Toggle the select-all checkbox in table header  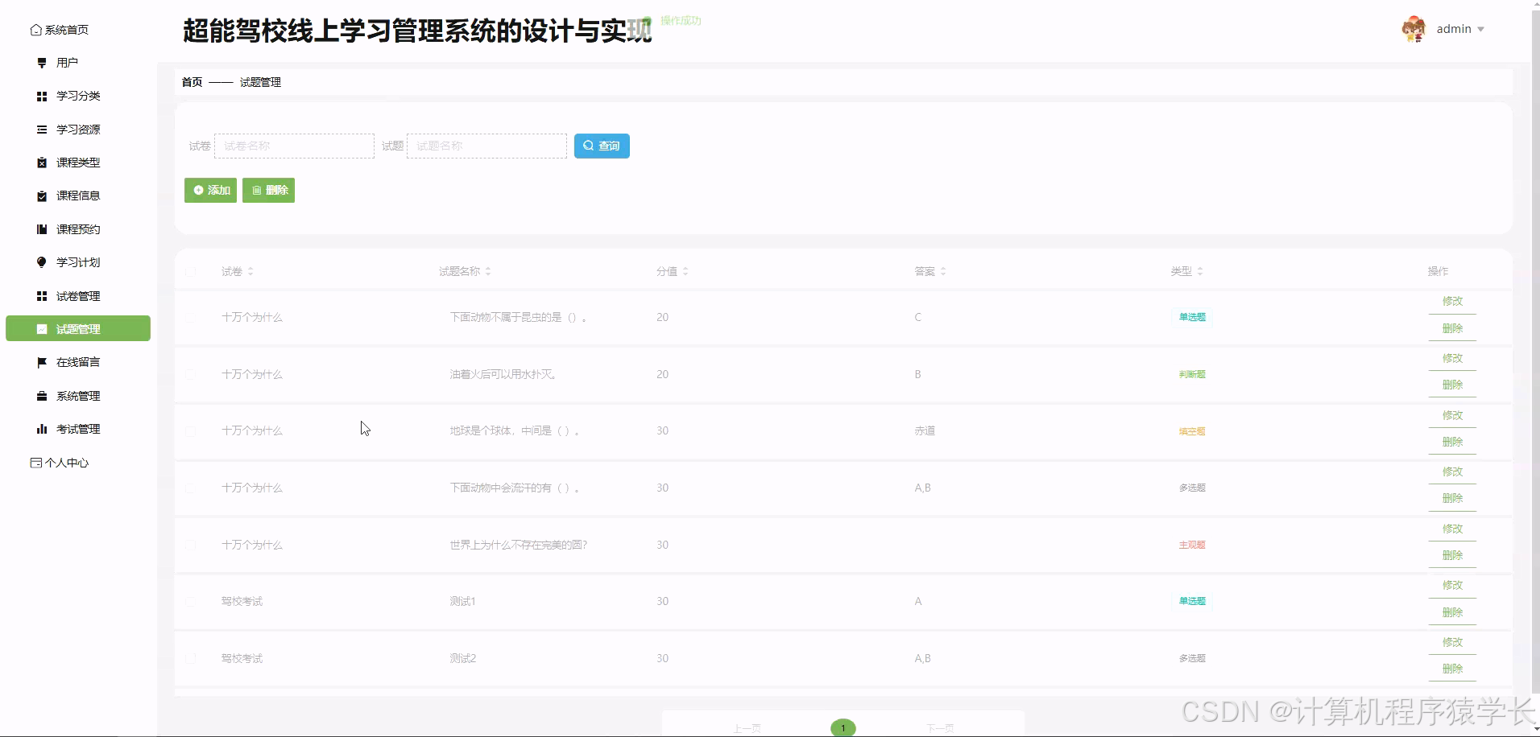pyautogui.click(x=190, y=272)
